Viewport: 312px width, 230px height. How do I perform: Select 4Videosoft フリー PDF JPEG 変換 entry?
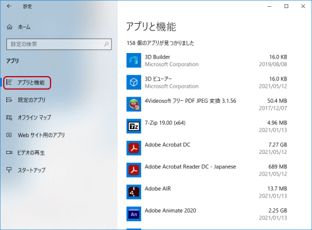[190, 101]
